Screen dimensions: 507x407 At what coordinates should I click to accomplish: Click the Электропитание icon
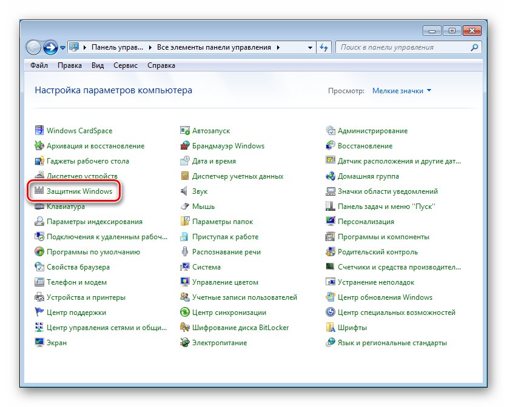[184, 342]
